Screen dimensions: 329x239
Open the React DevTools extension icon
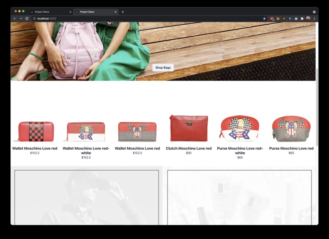(290, 18)
